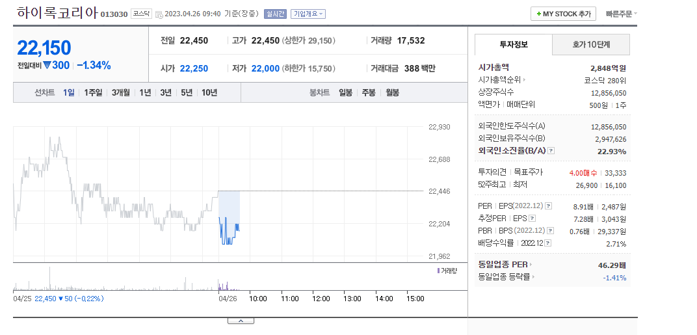Select the 1년 line chart period
This screenshot has height=335, width=697.
(x=145, y=92)
